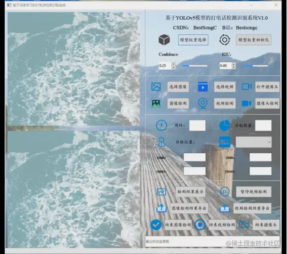Show results with 检测结果展示 button
Viewport: 287px width, 254px height.
[190, 192]
